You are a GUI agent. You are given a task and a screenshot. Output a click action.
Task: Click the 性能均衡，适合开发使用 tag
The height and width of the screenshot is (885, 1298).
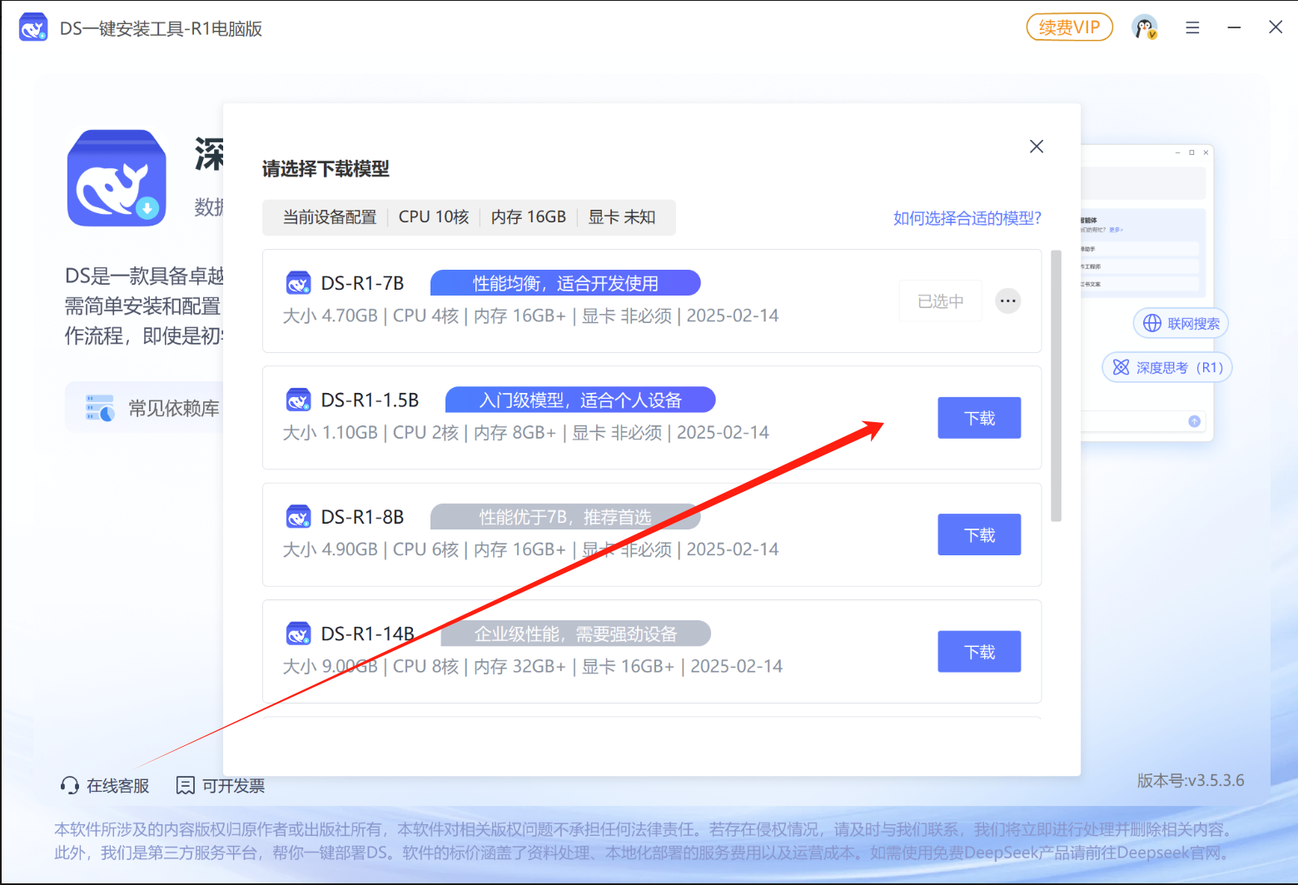coord(565,283)
